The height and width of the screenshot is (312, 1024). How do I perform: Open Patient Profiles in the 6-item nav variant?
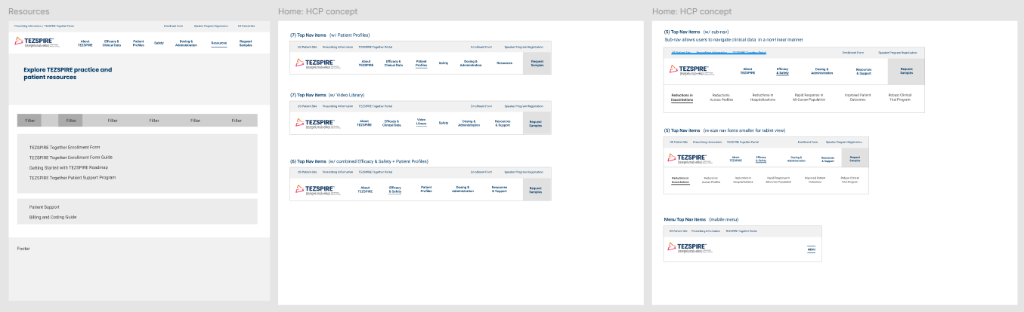pos(426,189)
